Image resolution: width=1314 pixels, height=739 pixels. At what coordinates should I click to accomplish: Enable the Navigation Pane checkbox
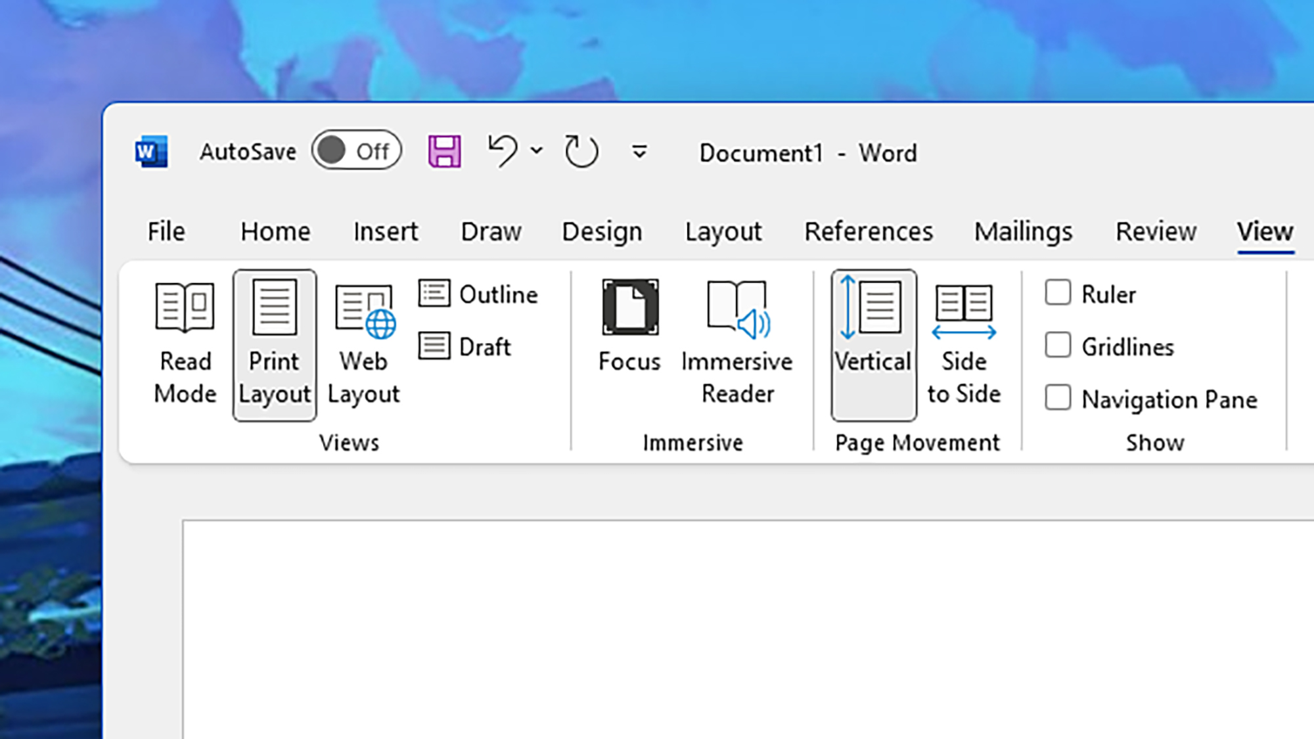tap(1058, 398)
